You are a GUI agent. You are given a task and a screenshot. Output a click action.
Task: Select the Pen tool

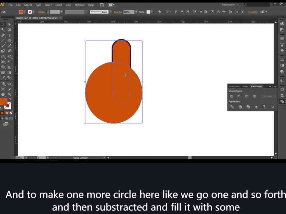coord(3,35)
